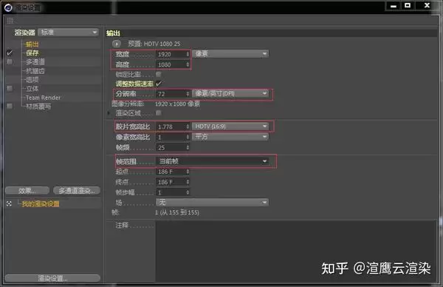
Task: Click the 胶片宽高比 stepper arrows
Action: [x=188, y=126]
